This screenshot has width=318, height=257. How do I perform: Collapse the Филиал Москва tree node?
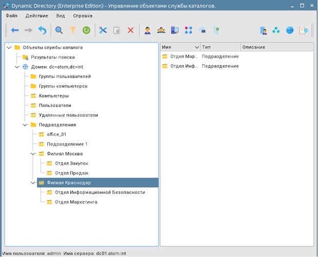(33, 153)
